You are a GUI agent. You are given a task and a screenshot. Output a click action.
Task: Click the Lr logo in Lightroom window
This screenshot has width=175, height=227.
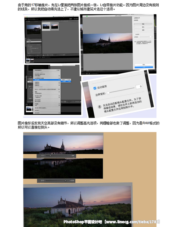26,19
